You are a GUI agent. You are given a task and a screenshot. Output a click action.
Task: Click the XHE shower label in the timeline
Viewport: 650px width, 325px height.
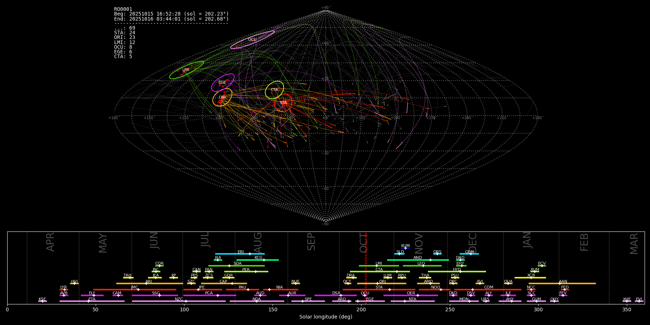627,299
